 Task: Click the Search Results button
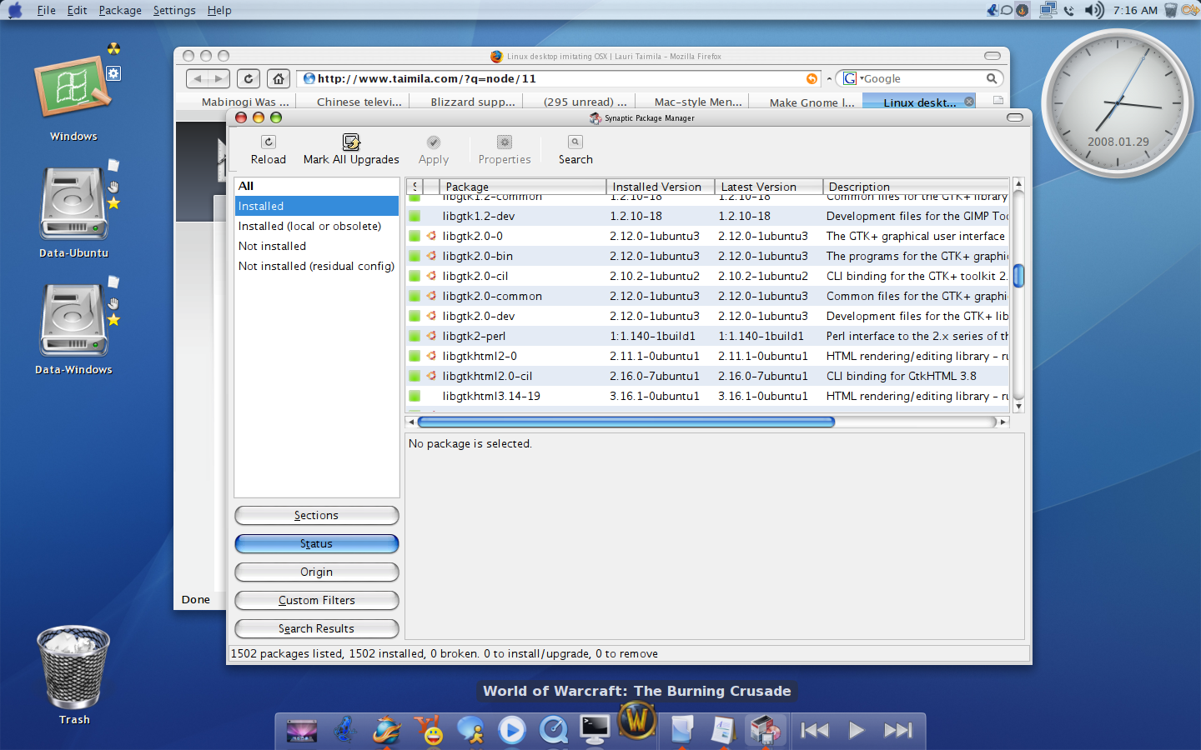click(317, 629)
